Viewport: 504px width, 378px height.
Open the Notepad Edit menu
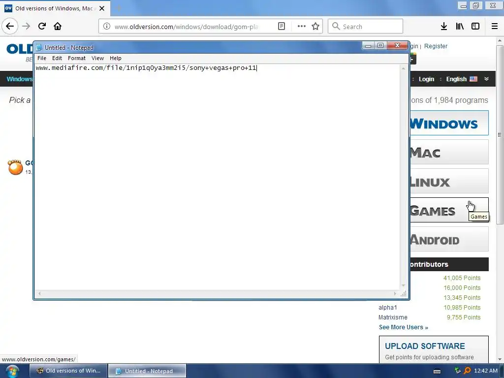point(57,58)
